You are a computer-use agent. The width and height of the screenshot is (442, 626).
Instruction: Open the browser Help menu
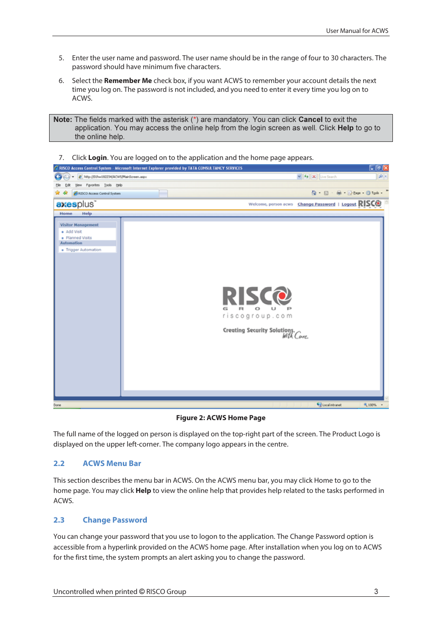click(119, 185)
